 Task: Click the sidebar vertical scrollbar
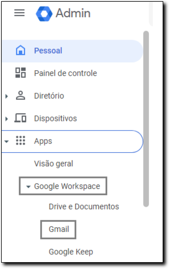(x=146, y=119)
